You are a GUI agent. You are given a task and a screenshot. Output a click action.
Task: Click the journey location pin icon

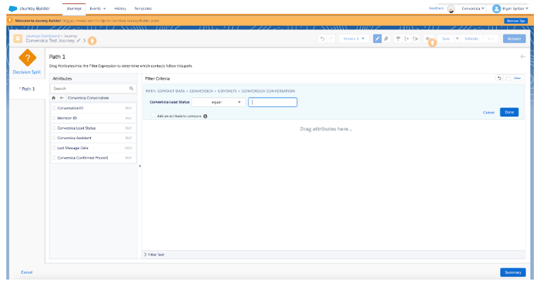click(x=18, y=38)
